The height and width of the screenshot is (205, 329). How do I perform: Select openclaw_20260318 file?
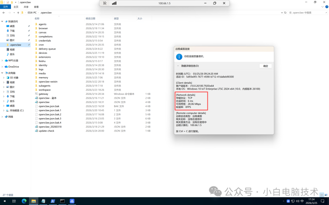[50, 127]
